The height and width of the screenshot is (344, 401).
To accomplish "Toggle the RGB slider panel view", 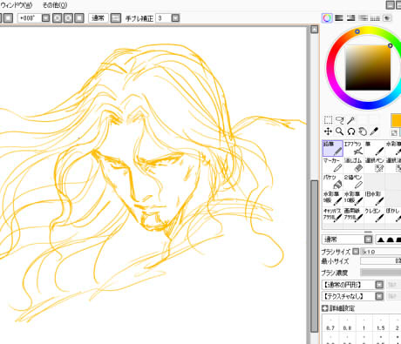I will (339, 18).
